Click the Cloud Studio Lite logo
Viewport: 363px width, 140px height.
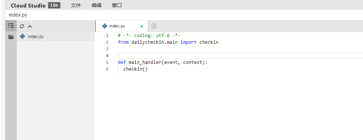coord(35,5)
